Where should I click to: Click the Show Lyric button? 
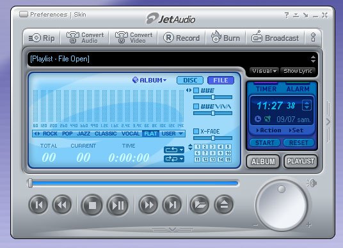tap(298, 71)
